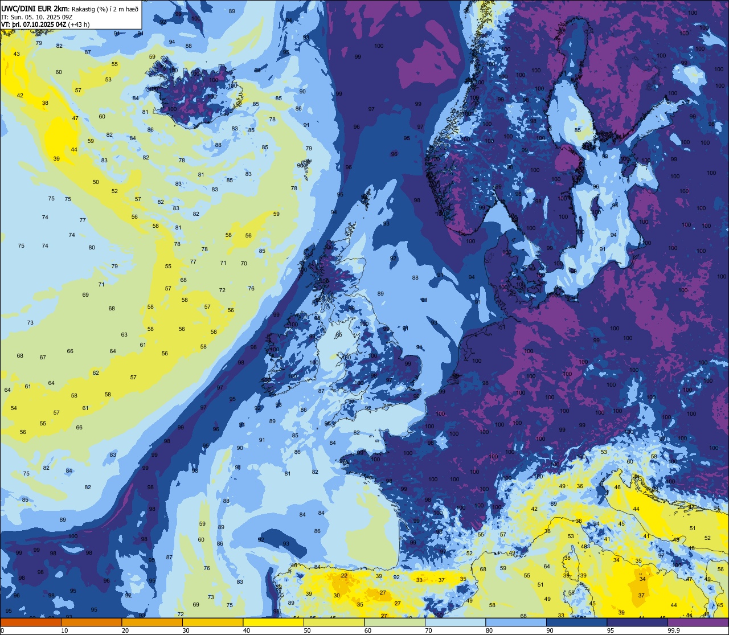Click the 0–10 dark orange legend segment
This screenshot has width=729, height=635.
(x=31, y=622)
